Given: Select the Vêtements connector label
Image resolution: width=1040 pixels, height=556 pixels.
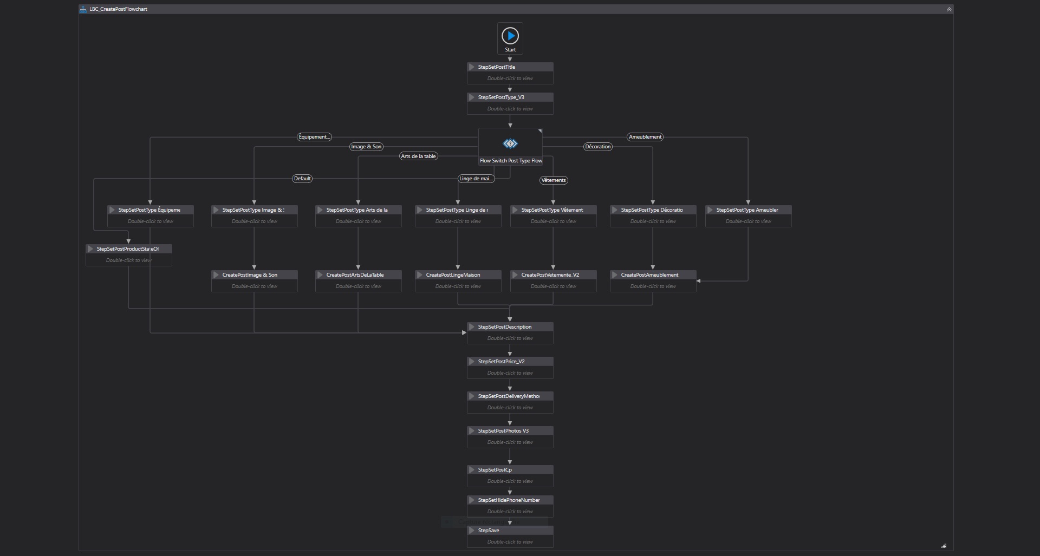Looking at the screenshot, I should point(553,180).
